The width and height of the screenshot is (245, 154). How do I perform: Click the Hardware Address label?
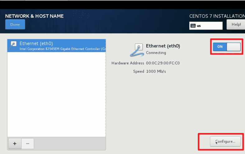coord(128,63)
